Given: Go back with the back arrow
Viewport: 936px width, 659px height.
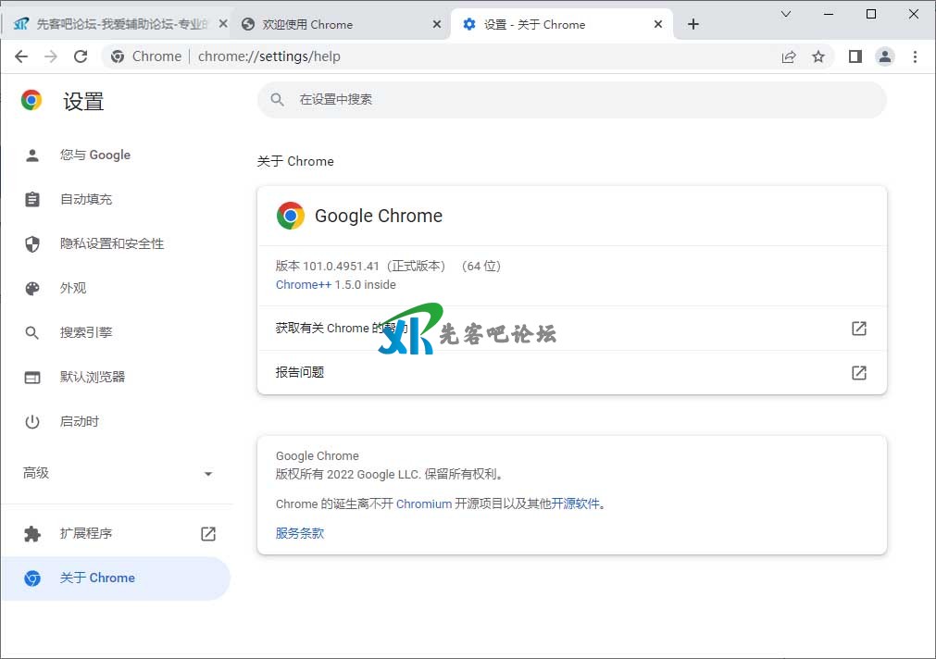Looking at the screenshot, I should (x=21, y=56).
